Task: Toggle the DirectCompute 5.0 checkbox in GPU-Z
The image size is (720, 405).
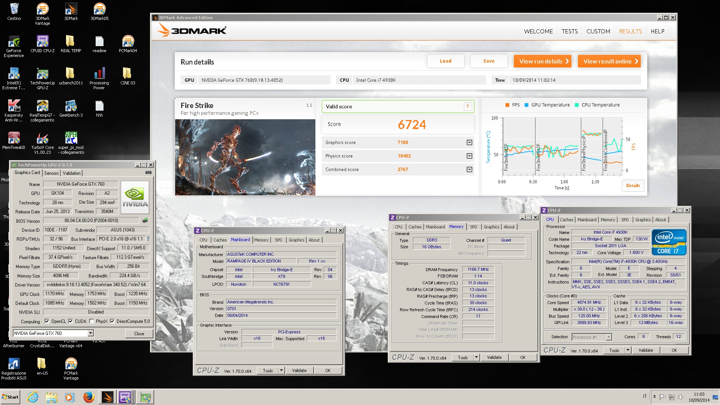Action: pos(112,321)
